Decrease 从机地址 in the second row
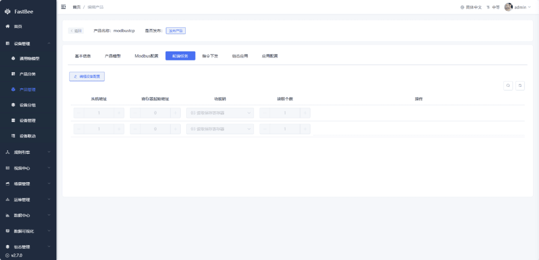This screenshot has height=260, width=539. 79,129
